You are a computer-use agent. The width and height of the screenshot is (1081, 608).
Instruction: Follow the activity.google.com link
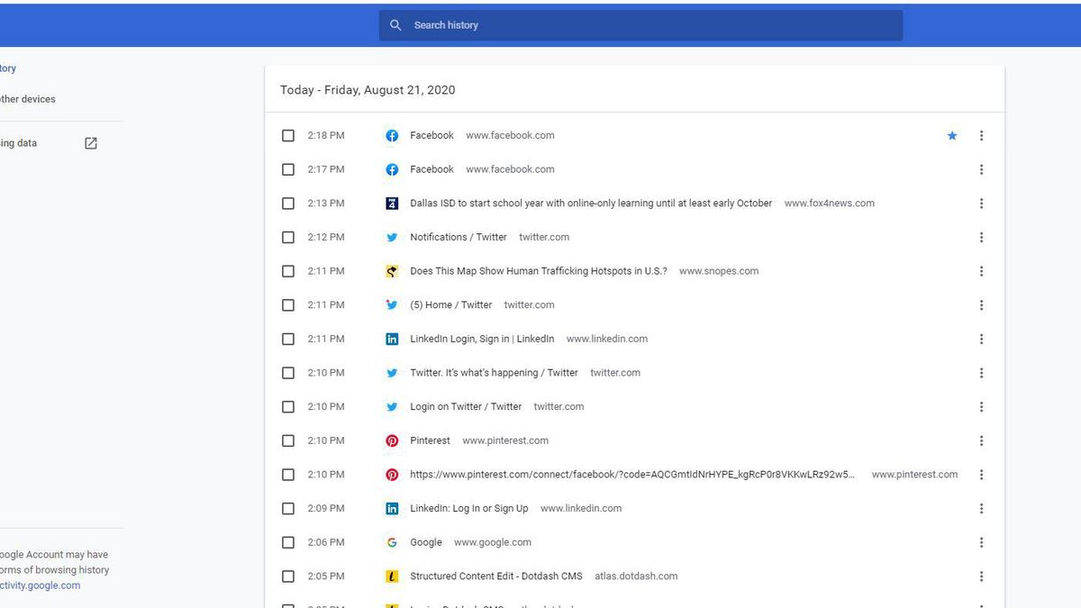click(x=40, y=585)
